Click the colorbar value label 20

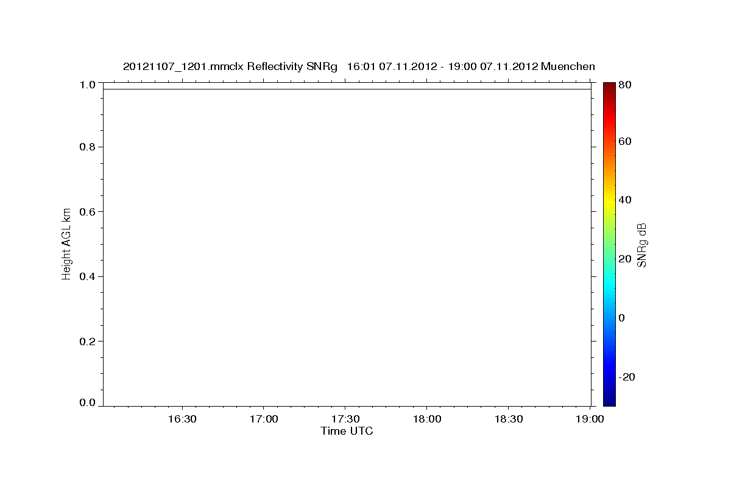tap(624, 259)
